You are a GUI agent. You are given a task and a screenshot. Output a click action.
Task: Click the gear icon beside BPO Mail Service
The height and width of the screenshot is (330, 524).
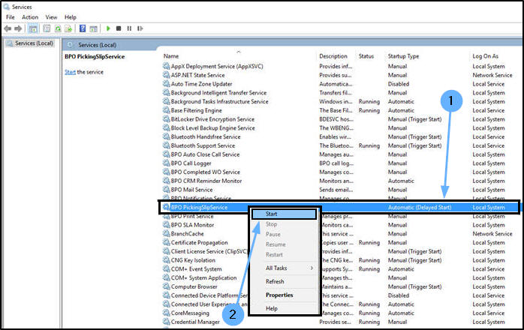166,190
